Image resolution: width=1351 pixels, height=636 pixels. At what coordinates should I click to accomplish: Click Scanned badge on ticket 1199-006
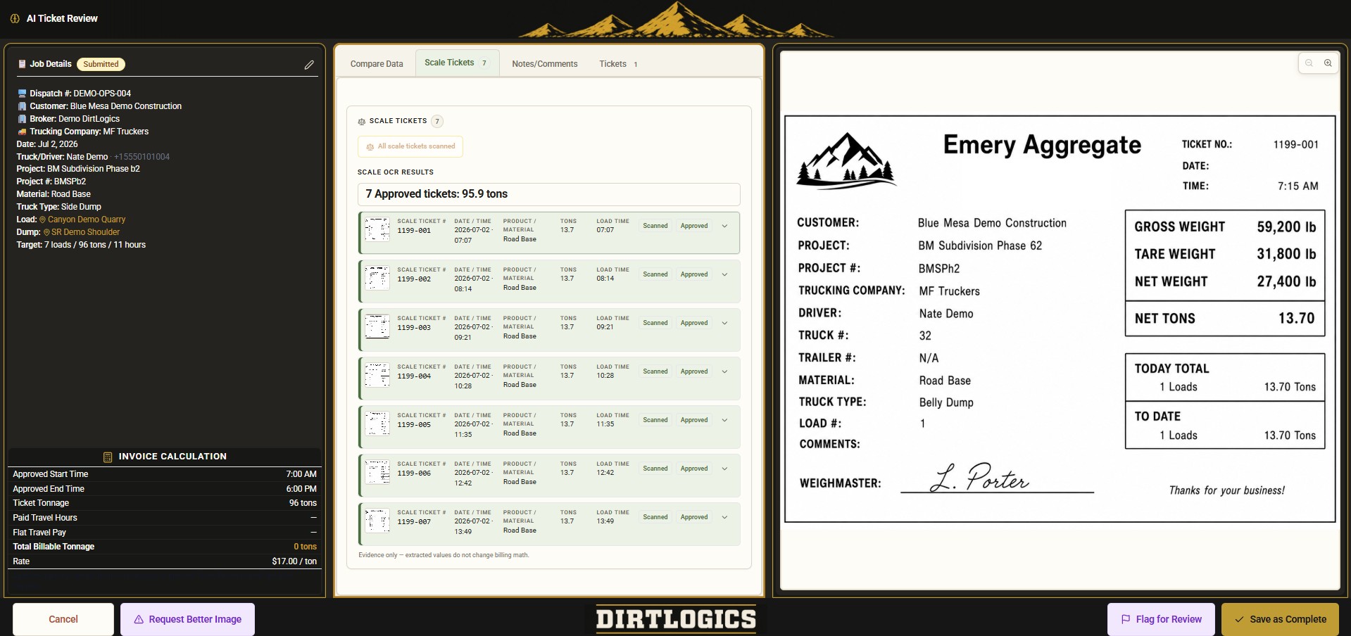click(x=655, y=469)
